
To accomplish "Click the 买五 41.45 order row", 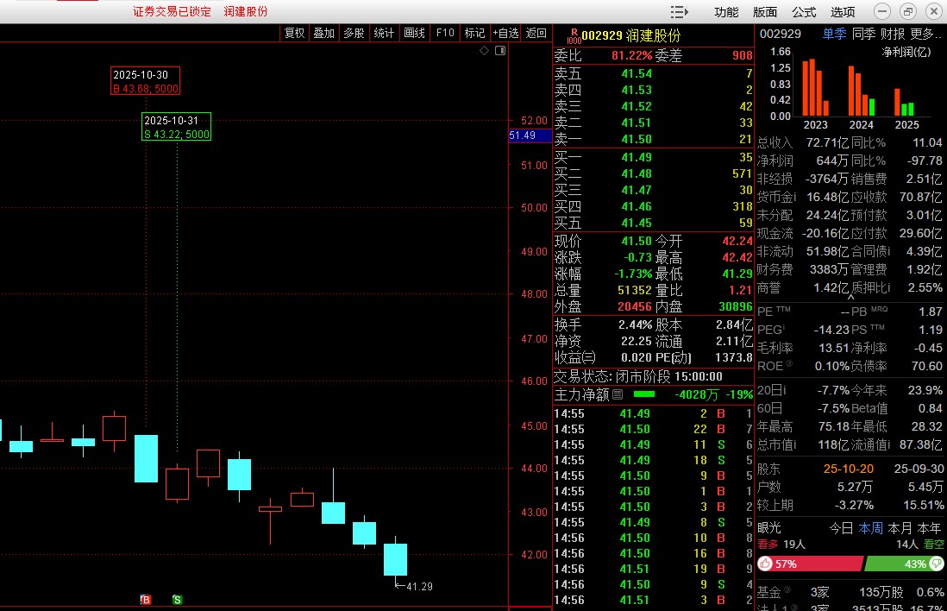I will point(654,223).
